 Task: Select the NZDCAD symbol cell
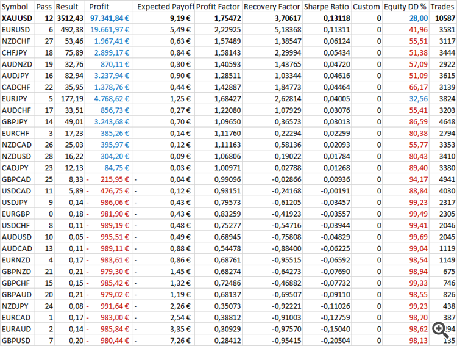coord(16,145)
